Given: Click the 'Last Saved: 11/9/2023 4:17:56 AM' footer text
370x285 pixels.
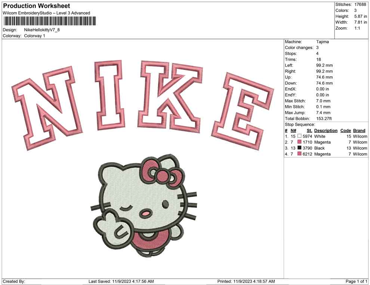Looking at the screenshot, I should click(x=121, y=281).
